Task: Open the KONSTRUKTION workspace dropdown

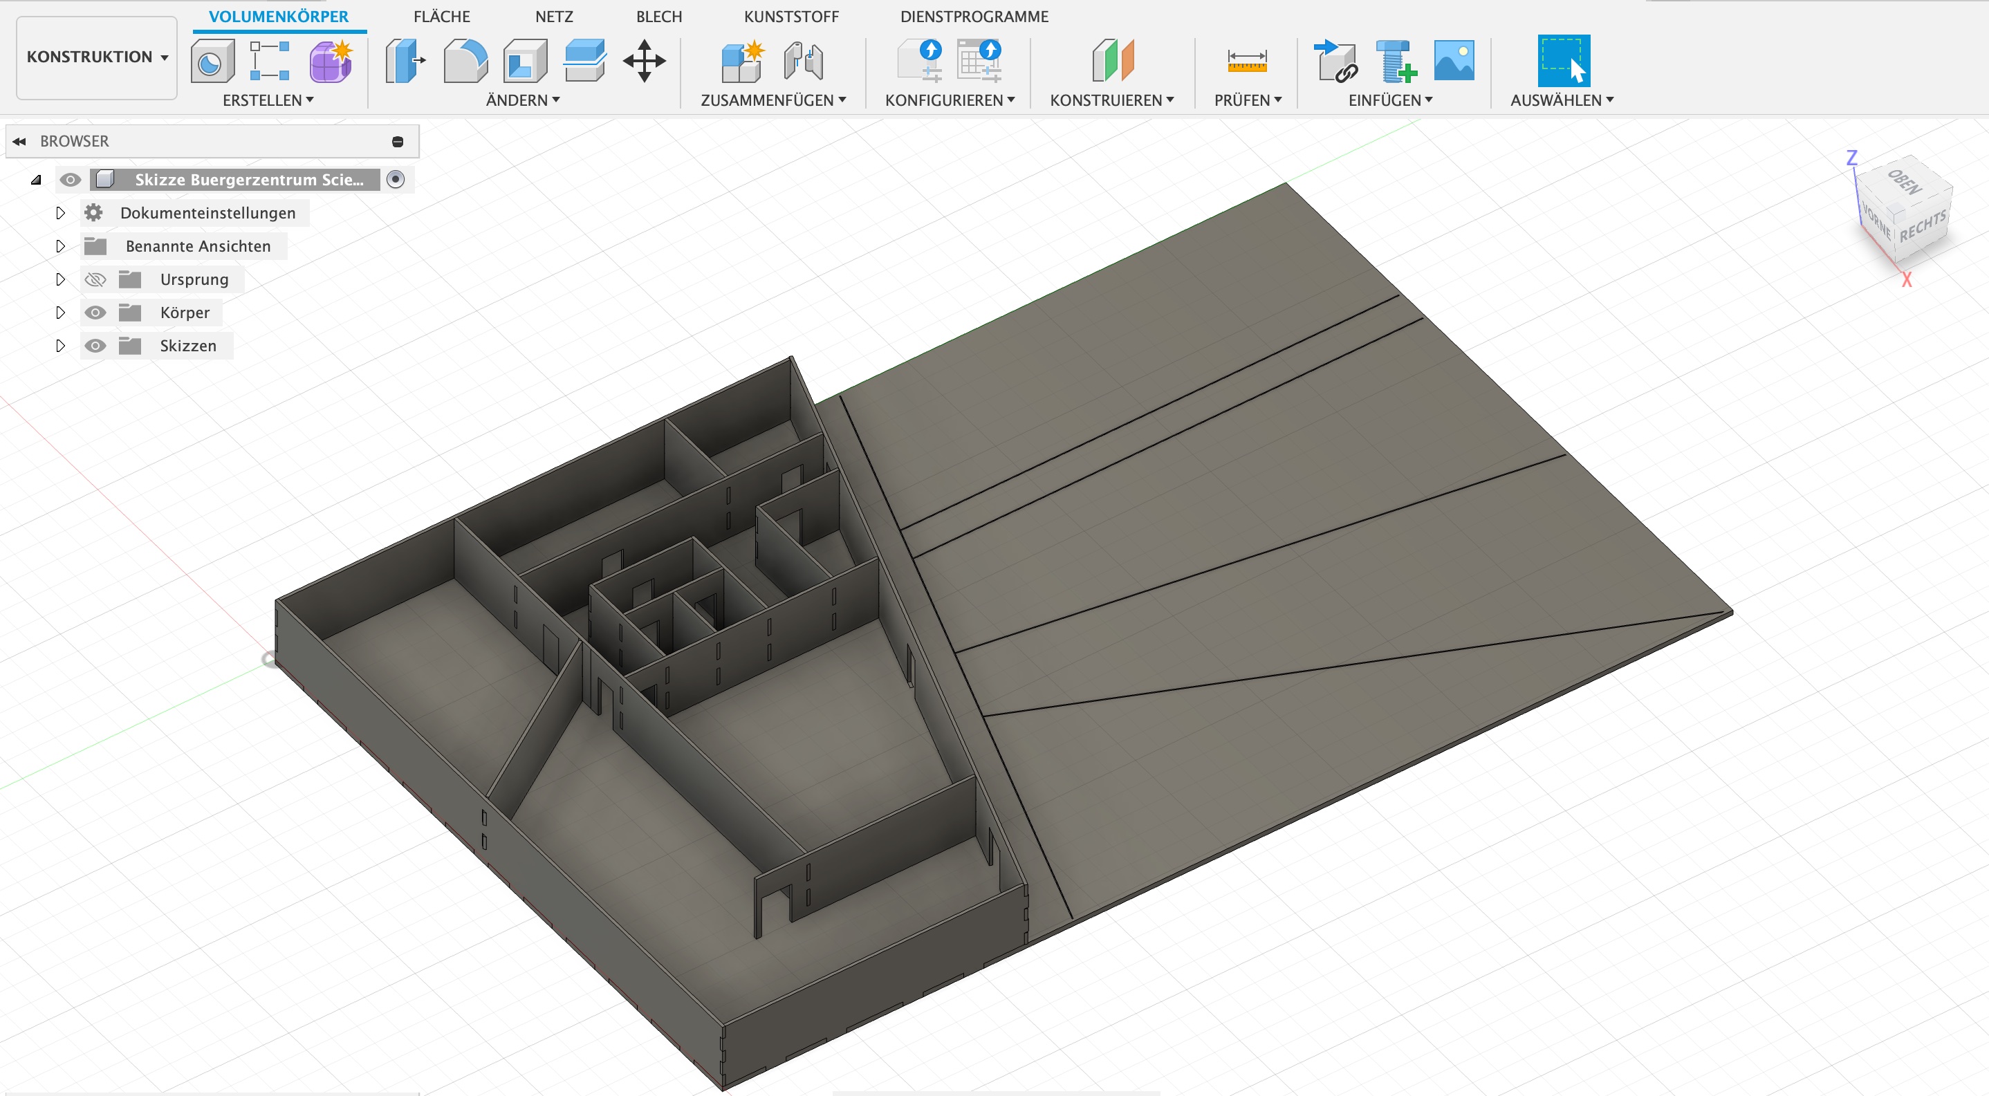Action: 97,57
